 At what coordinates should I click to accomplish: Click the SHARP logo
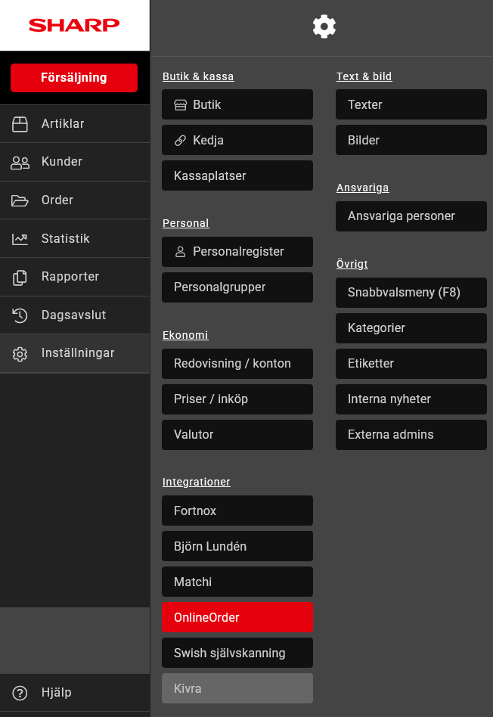74,26
